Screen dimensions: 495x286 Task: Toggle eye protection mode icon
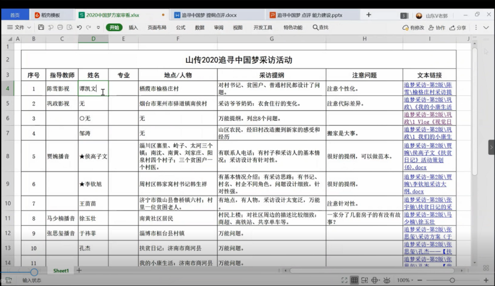(387, 280)
